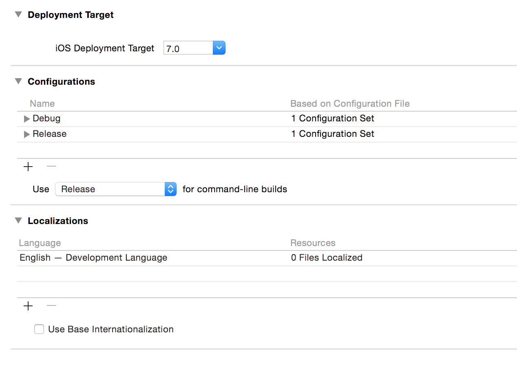Add a localization with plus button
Image resolution: width=517 pixels, height=369 pixels.
pyautogui.click(x=28, y=306)
